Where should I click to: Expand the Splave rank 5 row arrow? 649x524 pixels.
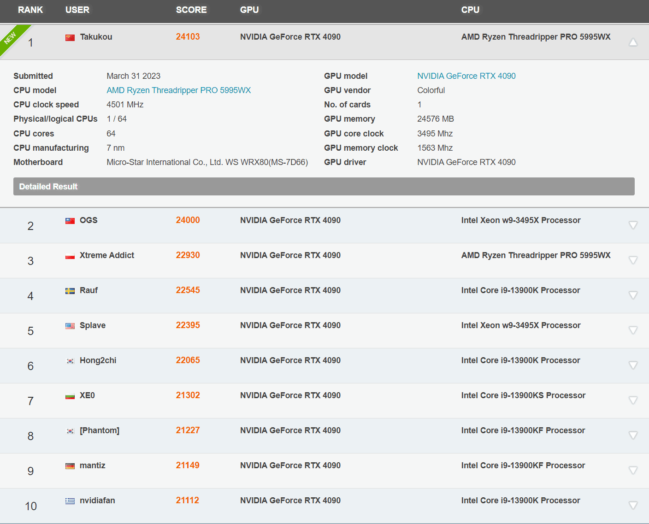[x=633, y=330]
